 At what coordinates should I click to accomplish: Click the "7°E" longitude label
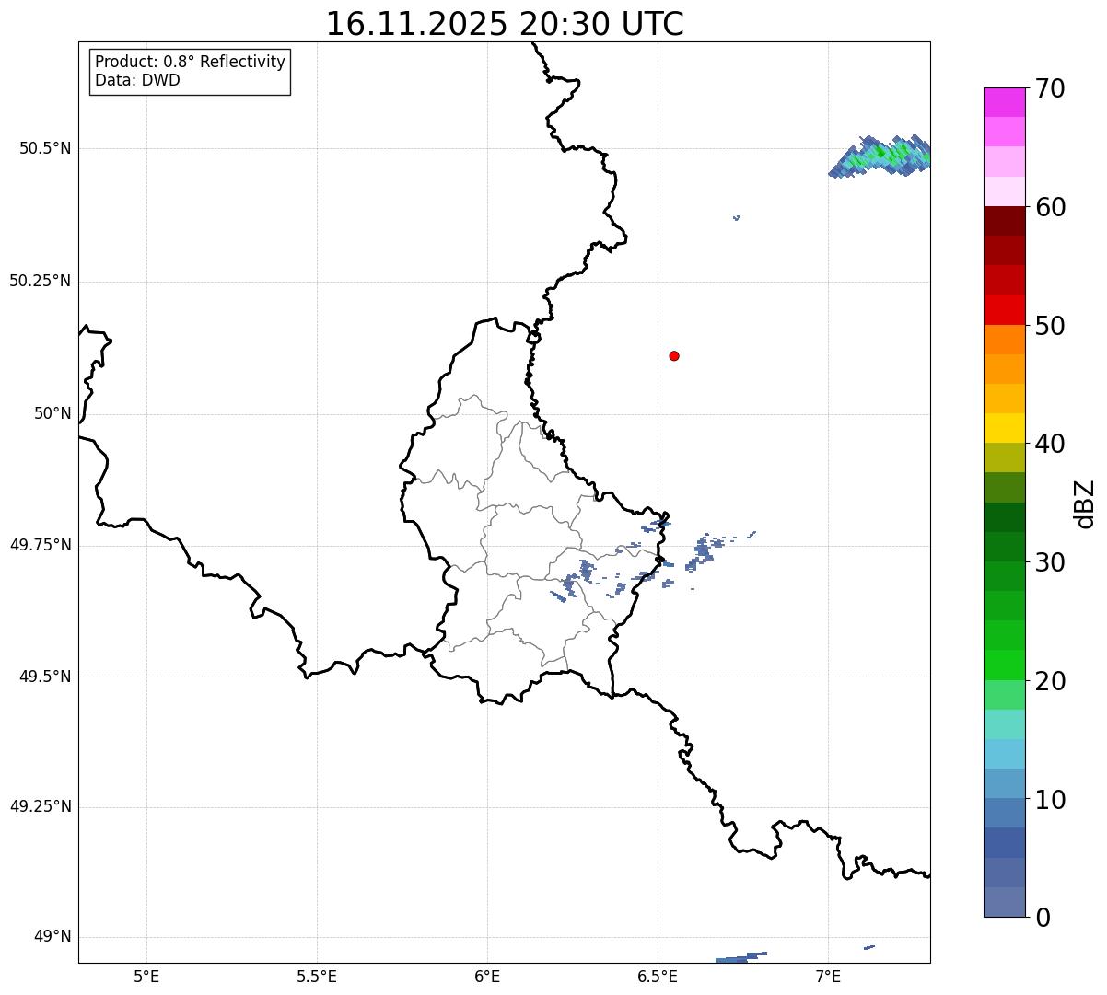coord(828,976)
